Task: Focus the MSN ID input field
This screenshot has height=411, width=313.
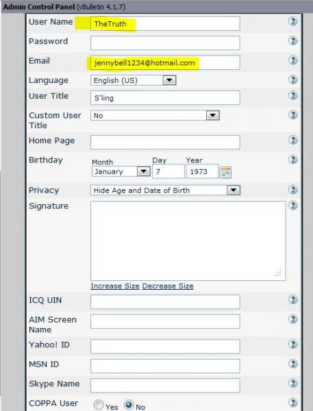Action: point(165,366)
